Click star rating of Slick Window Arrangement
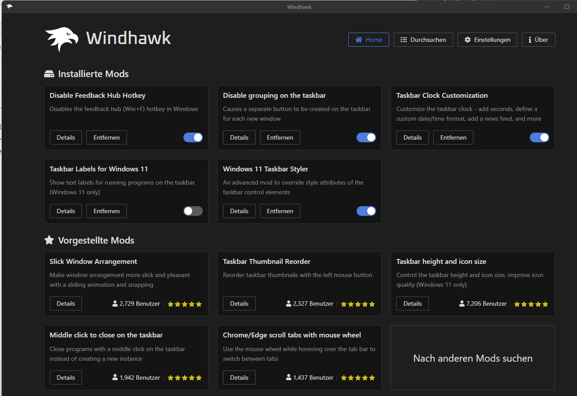Screen dimensions: 577x396 (x=185, y=304)
